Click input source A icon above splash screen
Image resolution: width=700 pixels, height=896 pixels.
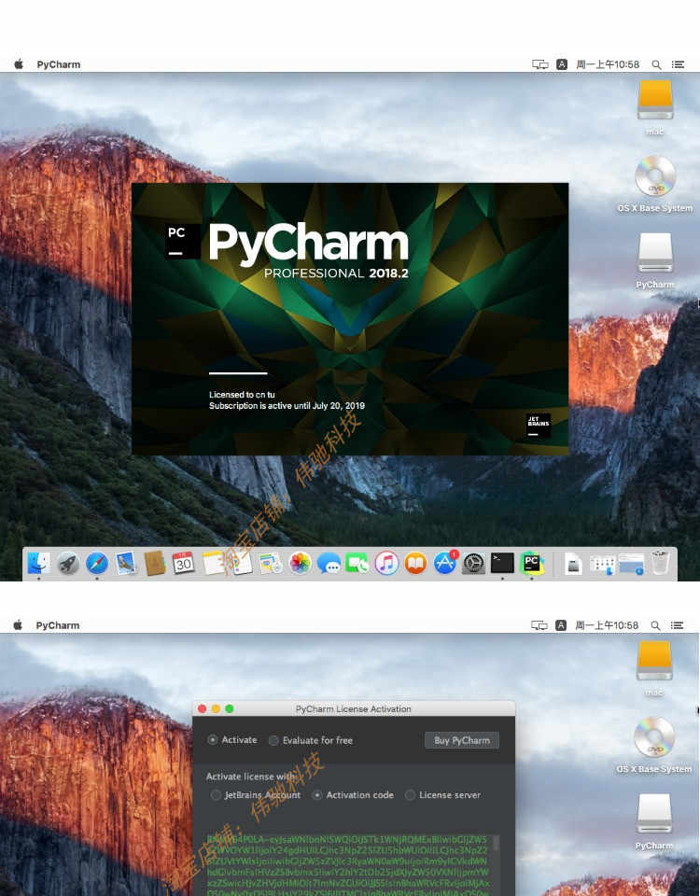562,64
